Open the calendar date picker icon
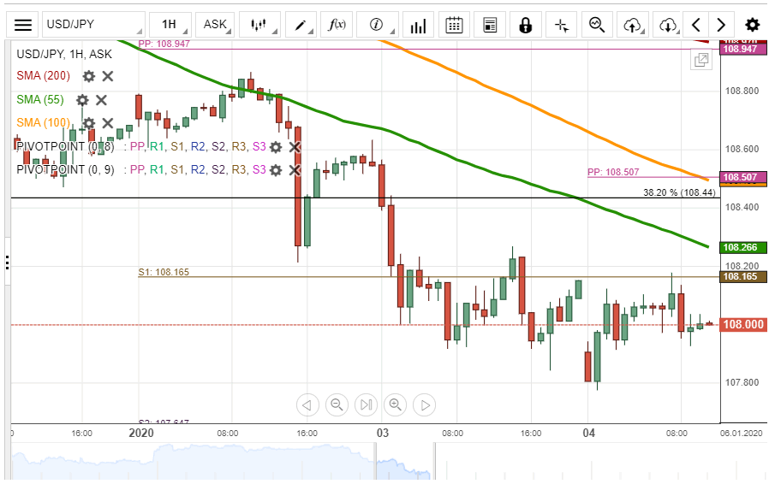775x484 pixels. point(455,25)
